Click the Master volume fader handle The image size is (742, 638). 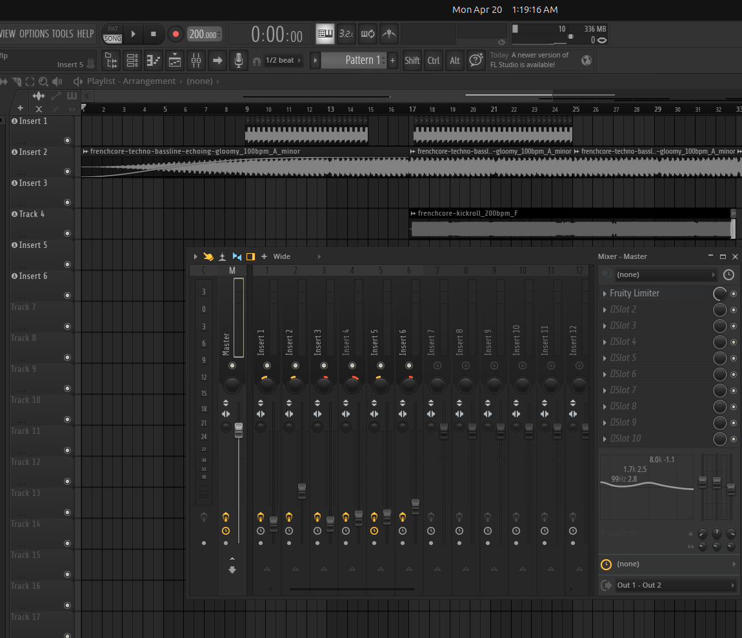tap(239, 430)
